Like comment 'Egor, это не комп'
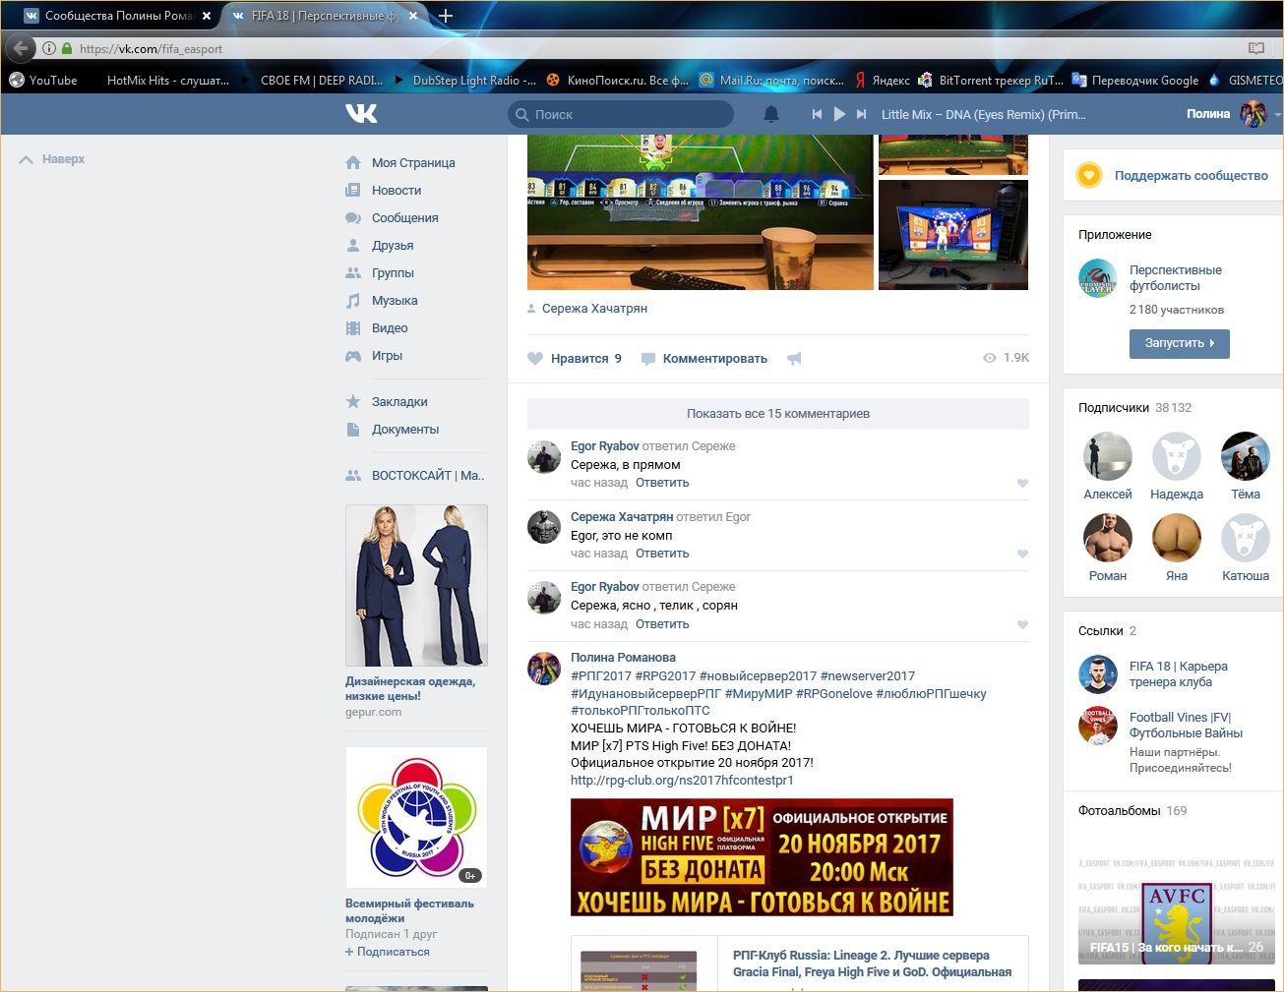Screen dimensions: 1284x992 point(1022,554)
